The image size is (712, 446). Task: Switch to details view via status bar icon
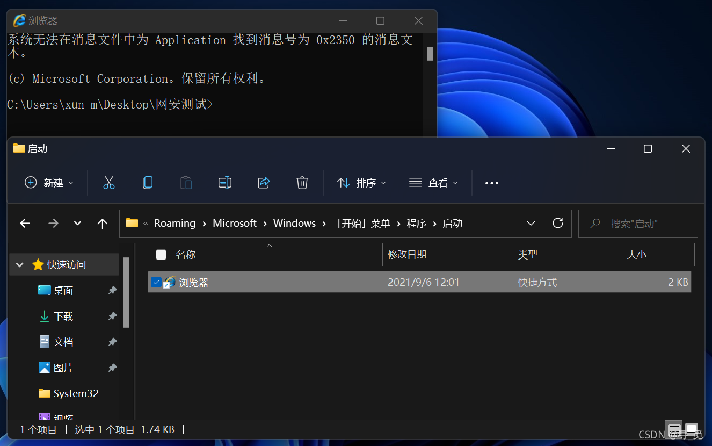(674, 430)
